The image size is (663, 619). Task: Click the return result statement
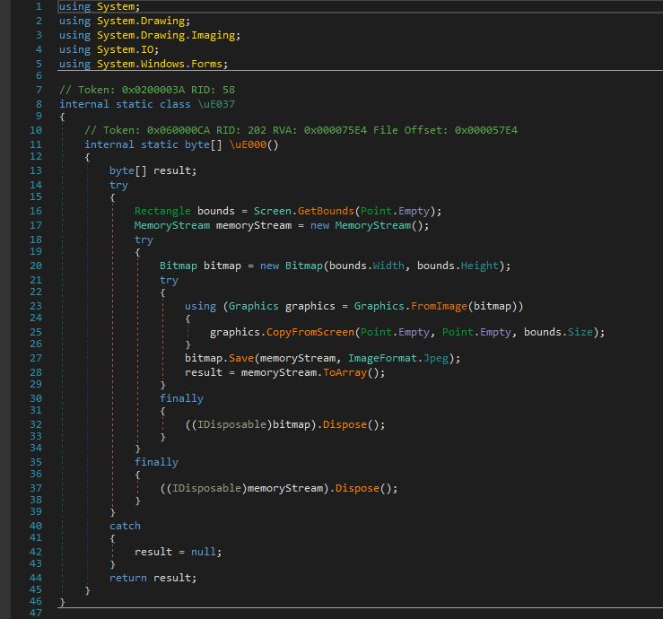pos(153,578)
